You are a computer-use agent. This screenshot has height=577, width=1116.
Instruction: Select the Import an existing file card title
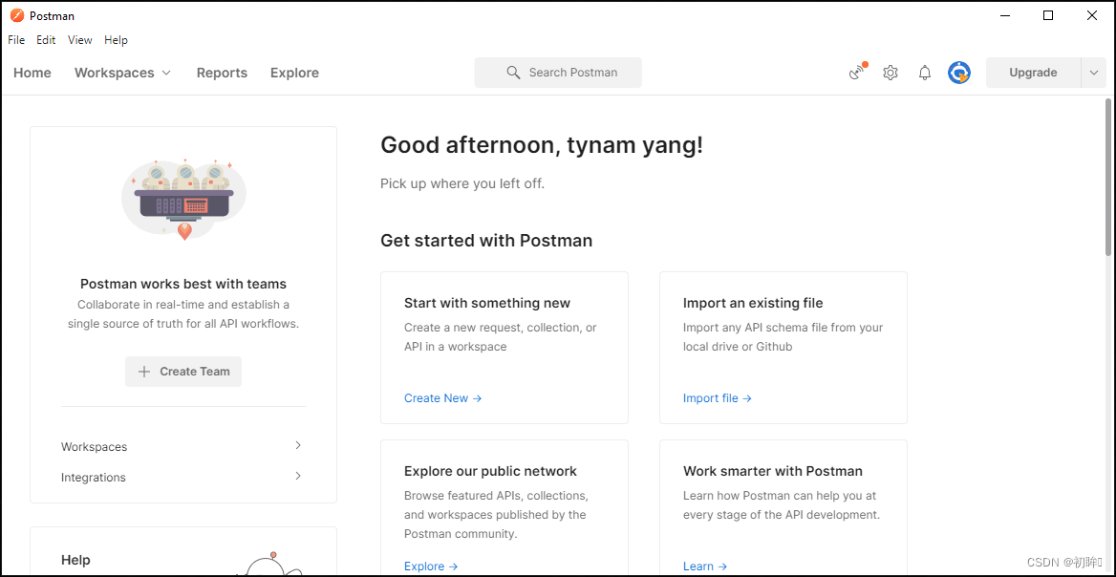pos(753,303)
